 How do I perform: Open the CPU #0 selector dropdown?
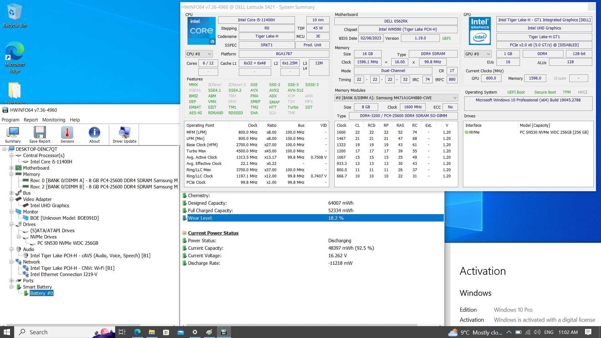pyautogui.click(x=199, y=54)
